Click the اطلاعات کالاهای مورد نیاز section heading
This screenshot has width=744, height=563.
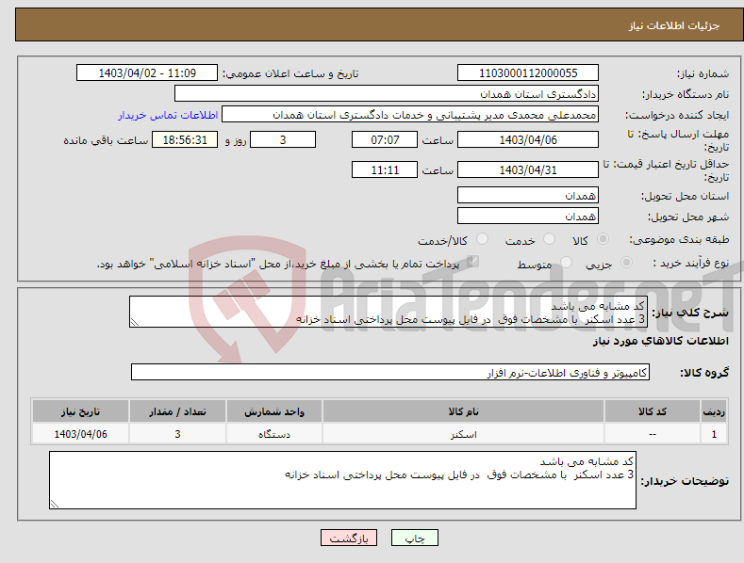tap(660, 341)
